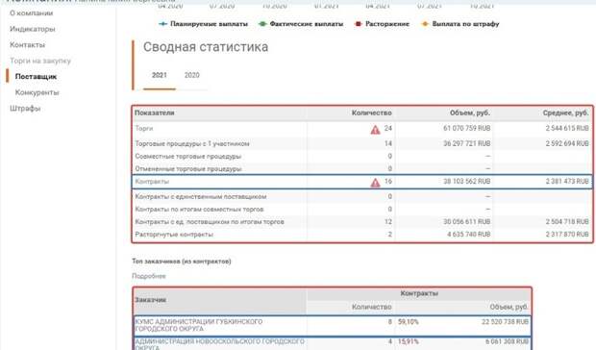Viewport: 596px width, 350px height.
Task: Toggle Выплата по штрафу legend marker
Action: tap(425, 24)
